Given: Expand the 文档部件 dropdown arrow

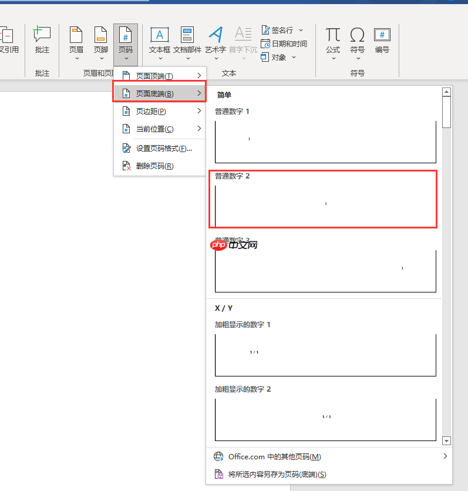Looking at the screenshot, I should coord(188,58).
